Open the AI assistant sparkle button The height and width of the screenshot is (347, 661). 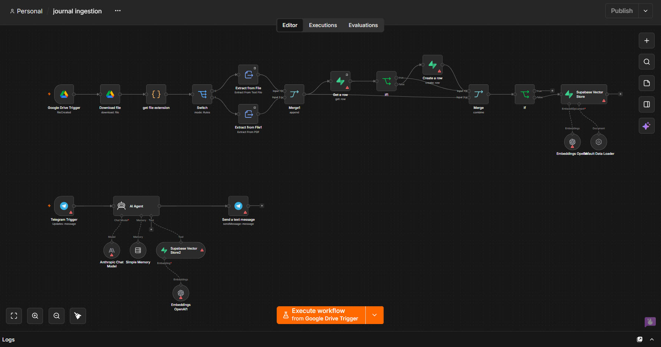(x=647, y=126)
